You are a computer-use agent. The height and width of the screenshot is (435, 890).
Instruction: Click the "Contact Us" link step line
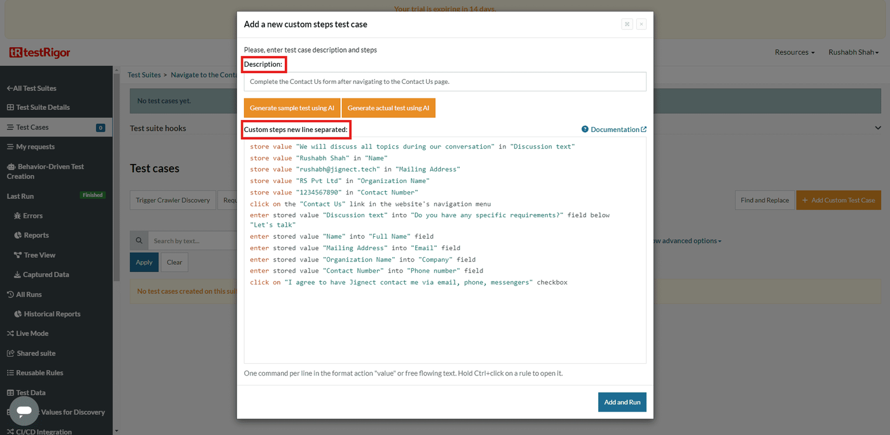click(x=370, y=204)
